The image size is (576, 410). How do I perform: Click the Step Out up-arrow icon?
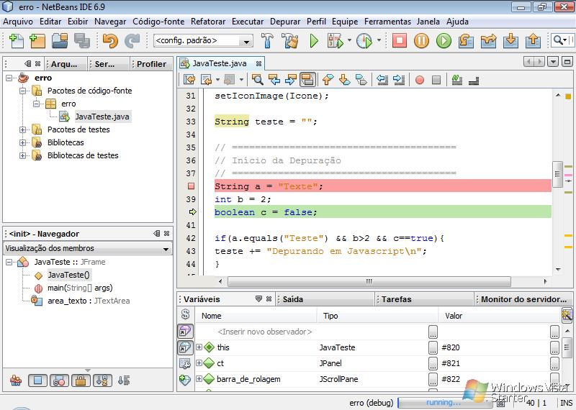[533, 40]
